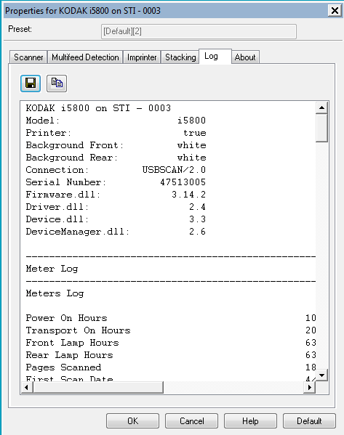Screen dimensions: 344x435
Task: Close the Properties dialog
Action: click(335, 11)
